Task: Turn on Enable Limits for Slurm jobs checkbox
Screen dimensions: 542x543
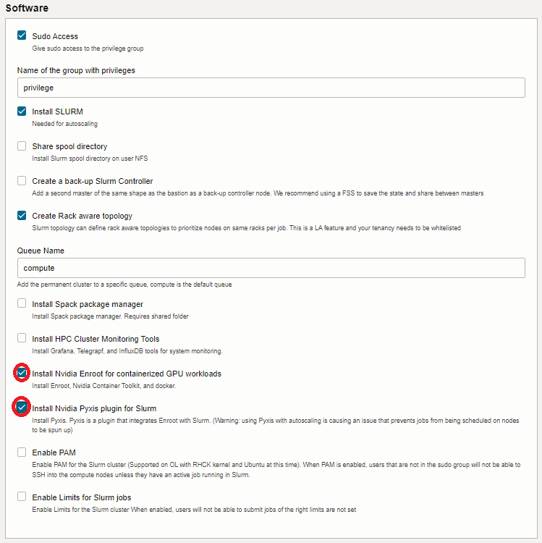Action: [x=22, y=497]
